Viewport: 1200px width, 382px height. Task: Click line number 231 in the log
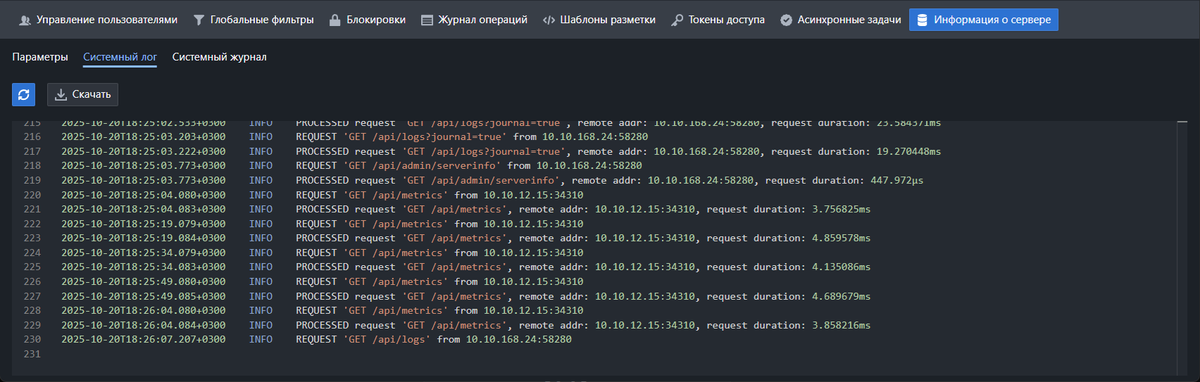[x=32, y=354]
